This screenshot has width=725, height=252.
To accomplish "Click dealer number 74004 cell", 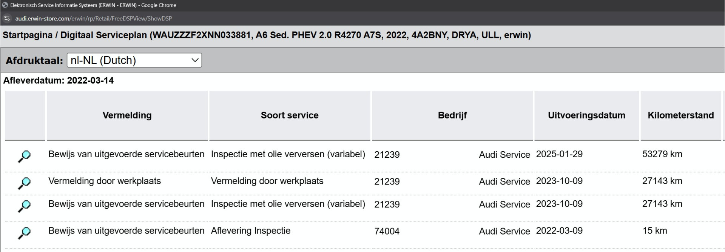I will [x=387, y=231].
